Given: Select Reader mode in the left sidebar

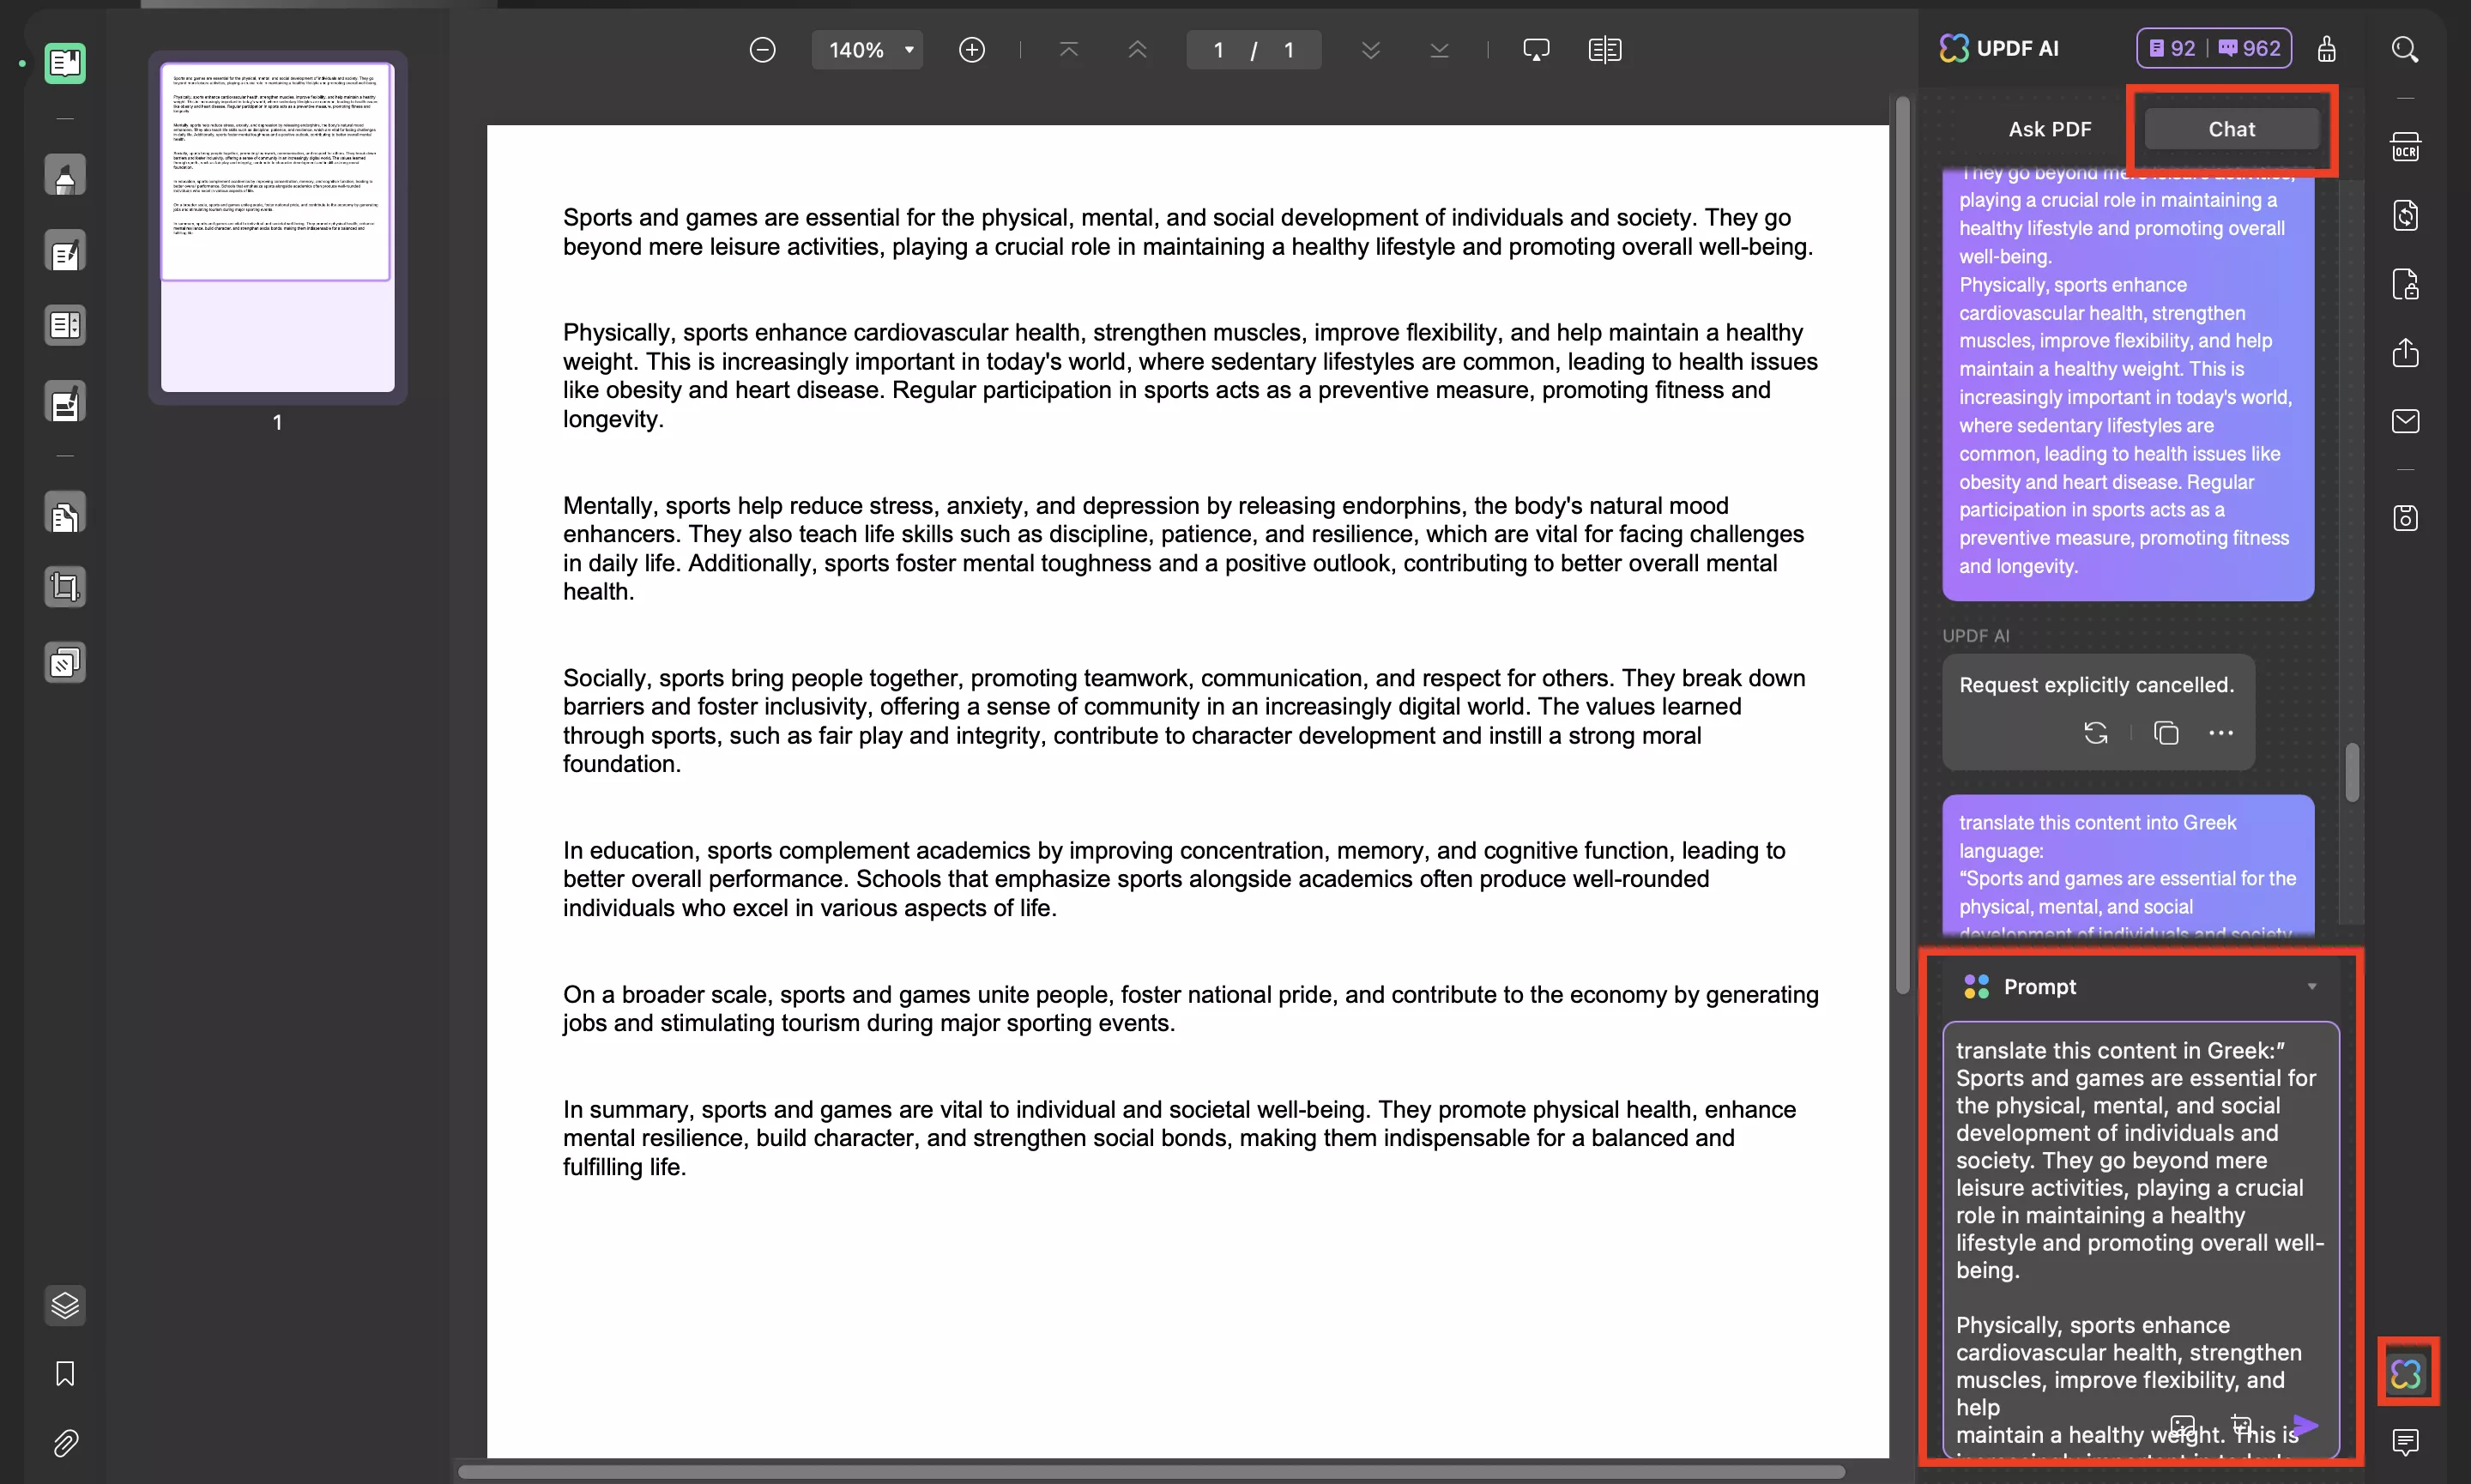Looking at the screenshot, I should [65, 63].
